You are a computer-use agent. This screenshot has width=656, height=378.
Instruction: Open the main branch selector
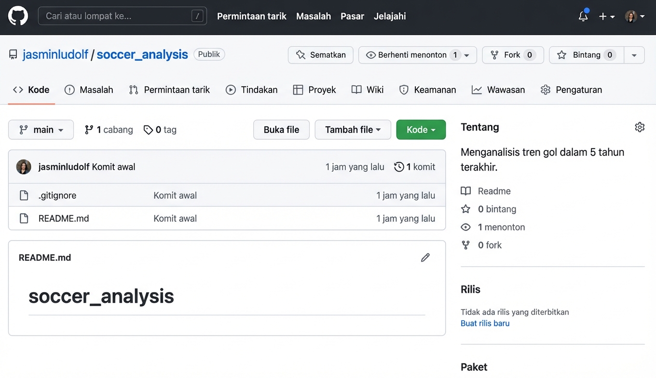pyautogui.click(x=41, y=130)
